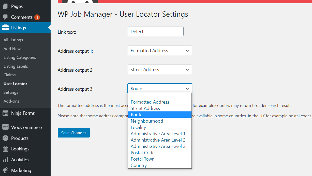Image resolution: width=312 pixels, height=176 pixels.
Task: Expand the Address output 2 selector
Action: click(159, 69)
